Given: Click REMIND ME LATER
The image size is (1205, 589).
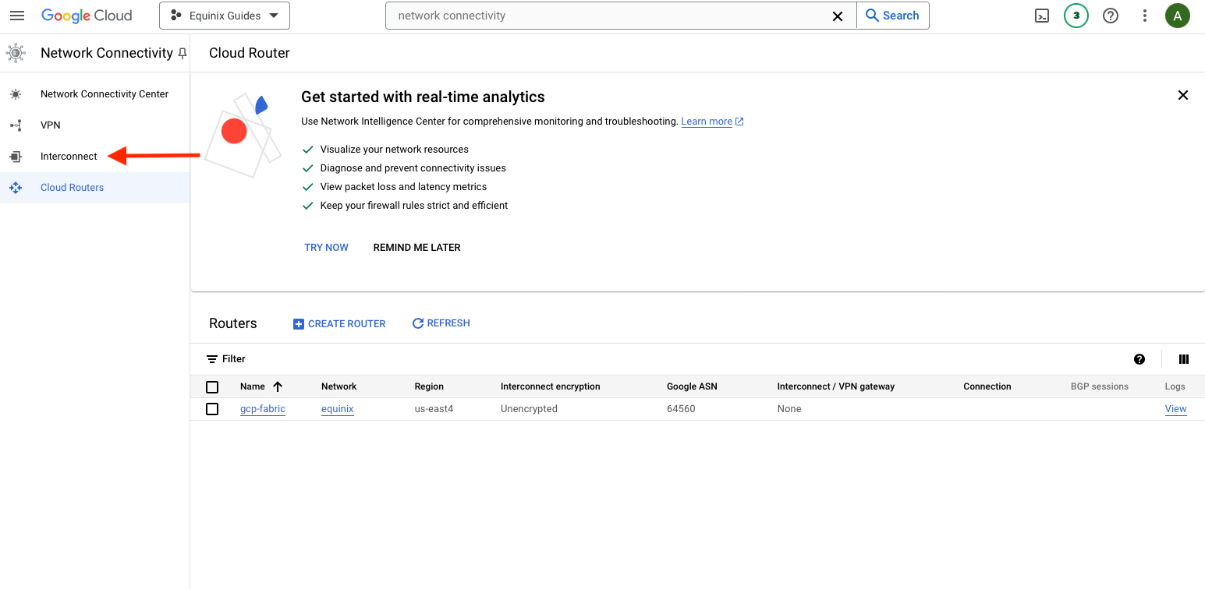Looking at the screenshot, I should [x=416, y=247].
